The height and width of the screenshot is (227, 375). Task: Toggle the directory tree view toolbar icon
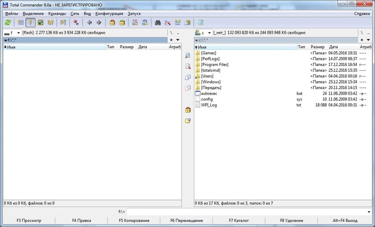pyautogui.click(x=51, y=23)
